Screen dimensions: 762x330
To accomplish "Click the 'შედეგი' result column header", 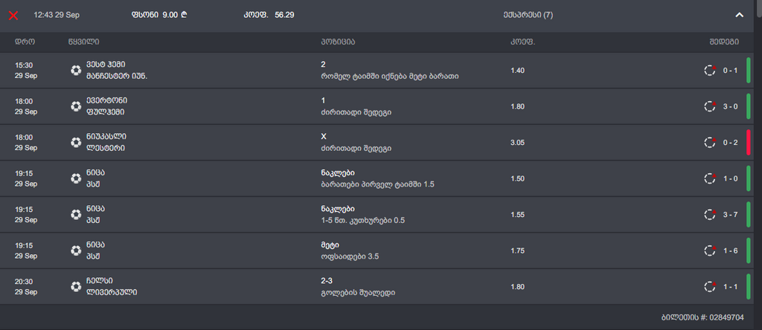I will [x=723, y=42].
